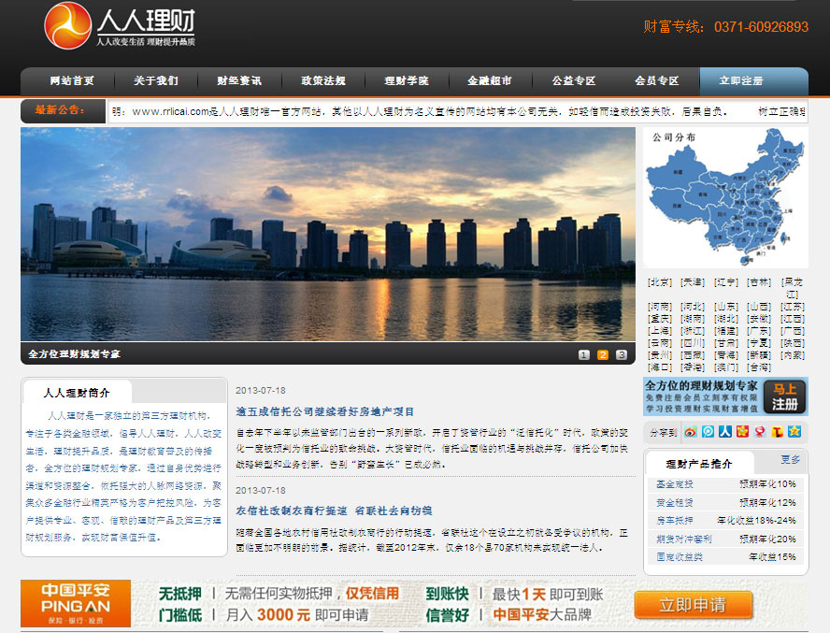Screen dimensions: 830x633
Task: Open article 逾五成信托公司继续看好房地产项目
Action: point(325,411)
